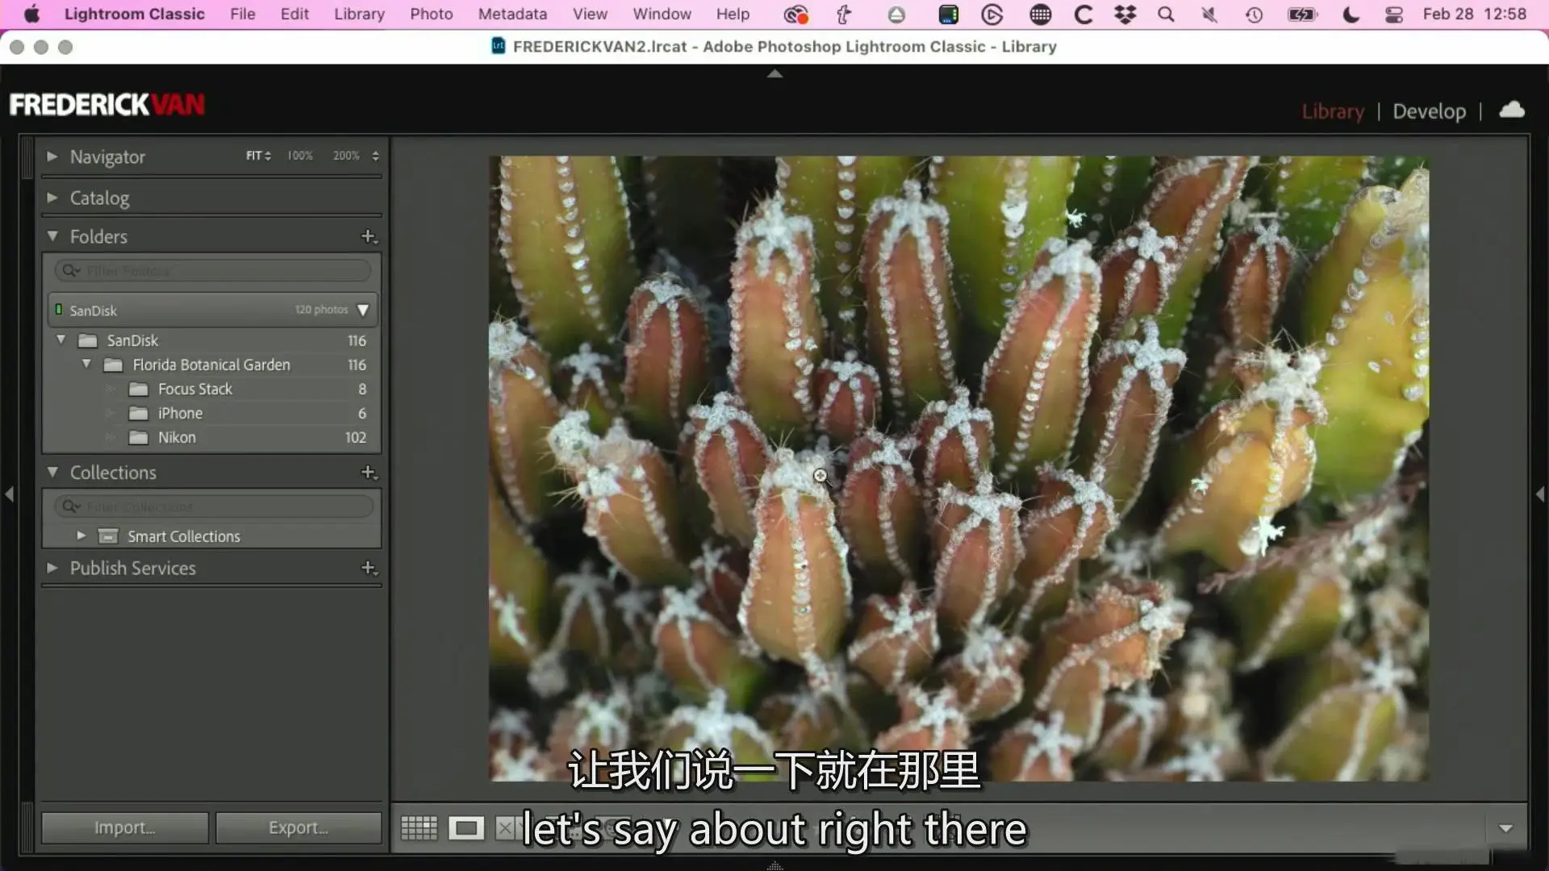Collapse the Collections panel
This screenshot has width=1549, height=871.
[52, 472]
